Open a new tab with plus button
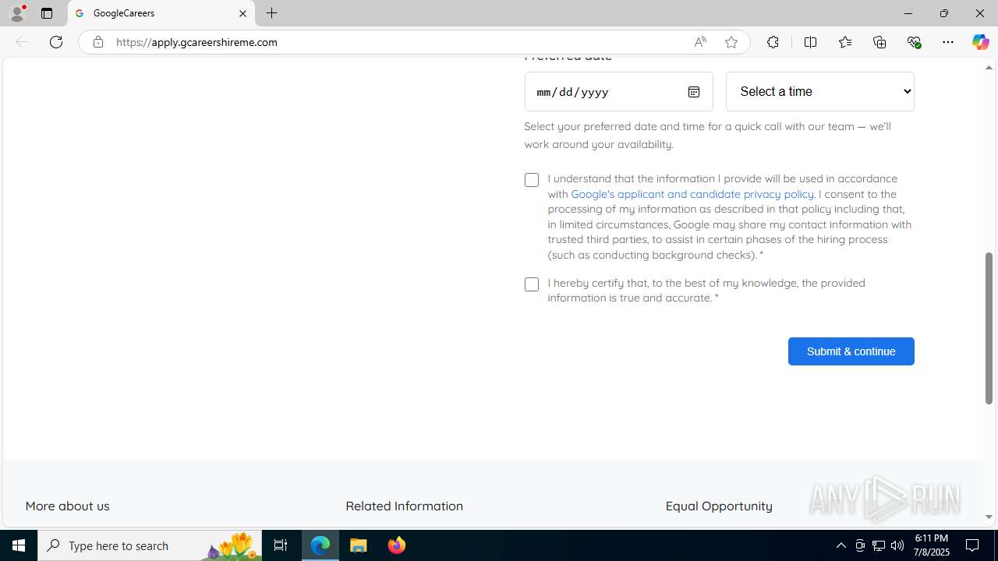The width and height of the screenshot is (998, 561). 272,13
